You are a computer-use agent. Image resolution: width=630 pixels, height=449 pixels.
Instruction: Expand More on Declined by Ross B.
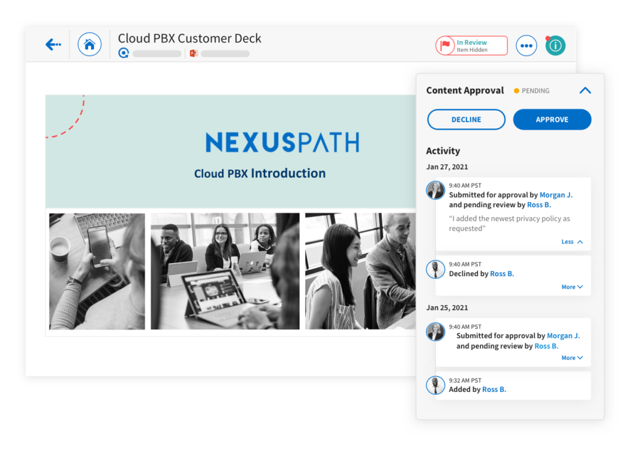(x=572, y=287)
